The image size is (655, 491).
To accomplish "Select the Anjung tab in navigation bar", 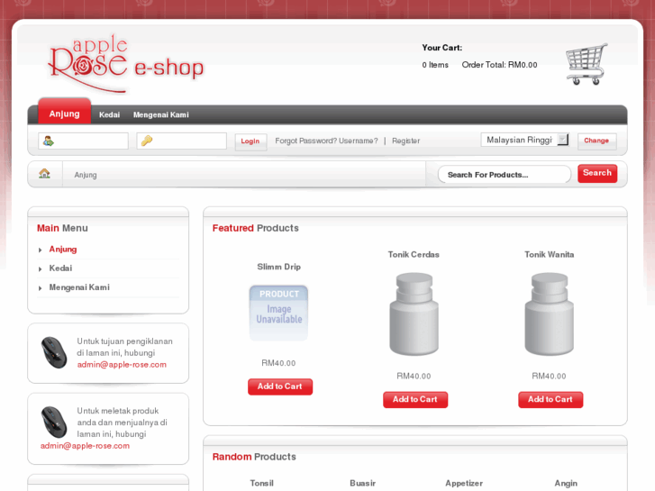I will (64, 112).
